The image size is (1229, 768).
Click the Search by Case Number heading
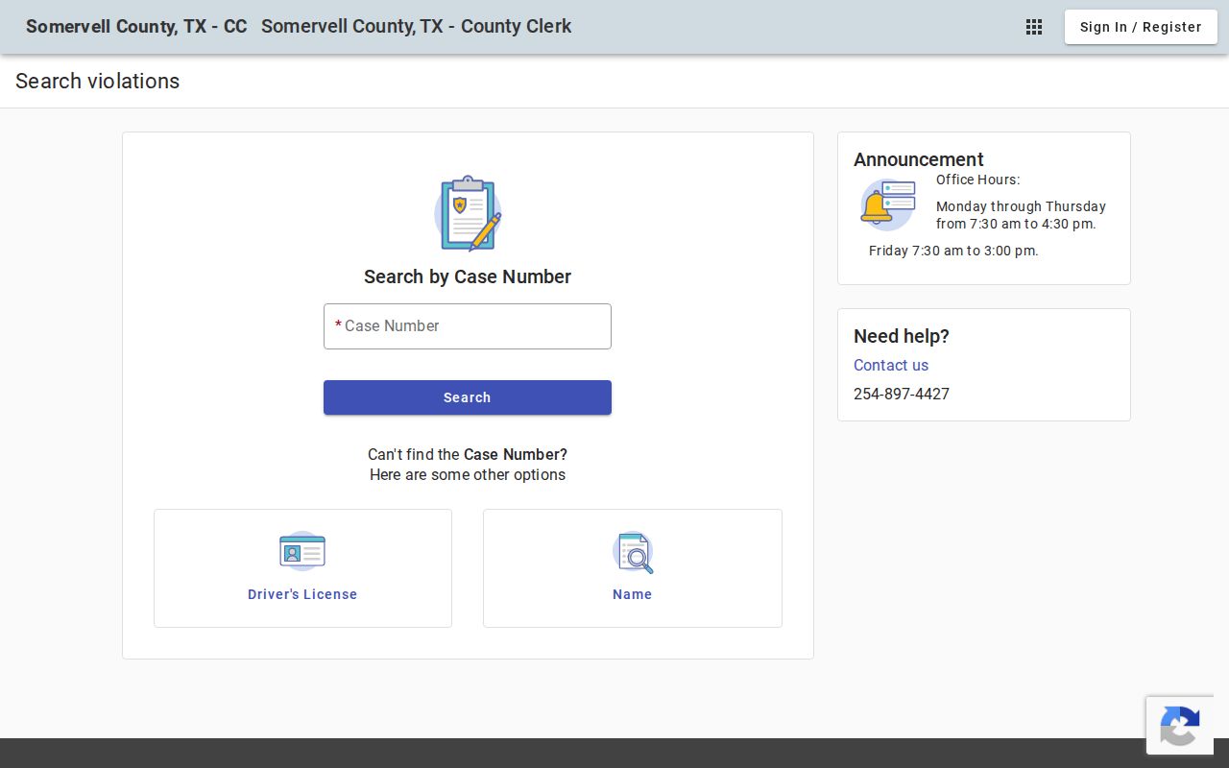468,276
